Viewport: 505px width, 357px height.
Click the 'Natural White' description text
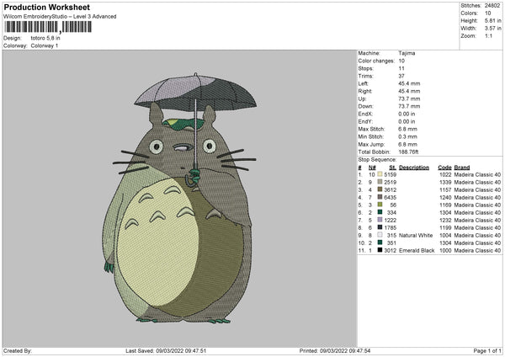point(416,235)
